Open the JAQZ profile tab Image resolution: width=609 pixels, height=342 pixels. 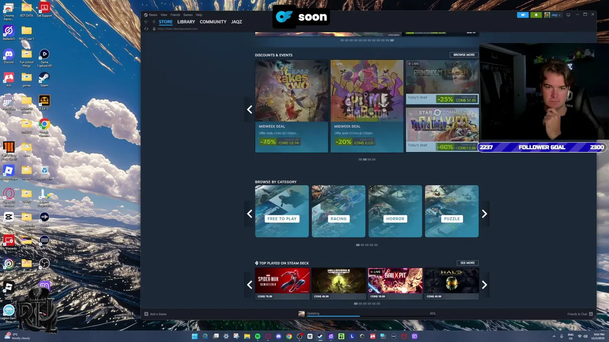click(x=236, y=22)
